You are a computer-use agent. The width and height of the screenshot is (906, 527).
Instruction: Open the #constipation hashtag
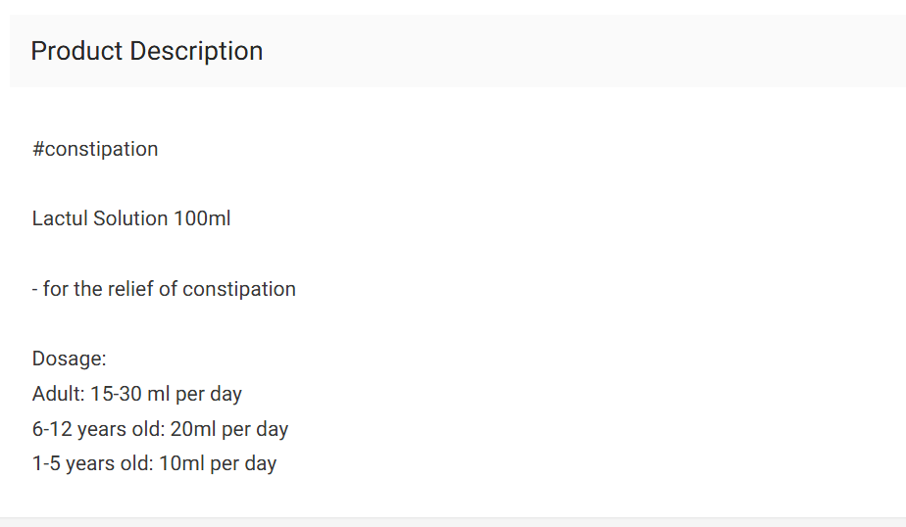pyautogui.click(x=95, y=150)
